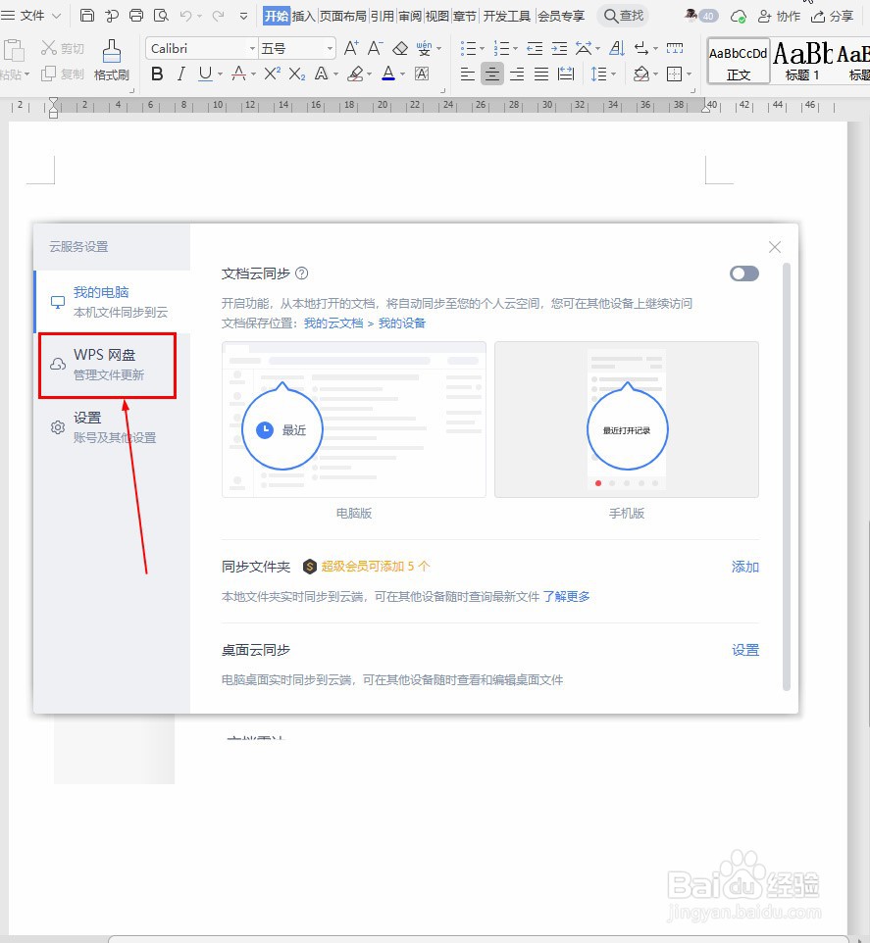This screenshot has height=943, width=870.
Task: Switch to the 审阅 ribbon tab
Action: coord(410,16)
